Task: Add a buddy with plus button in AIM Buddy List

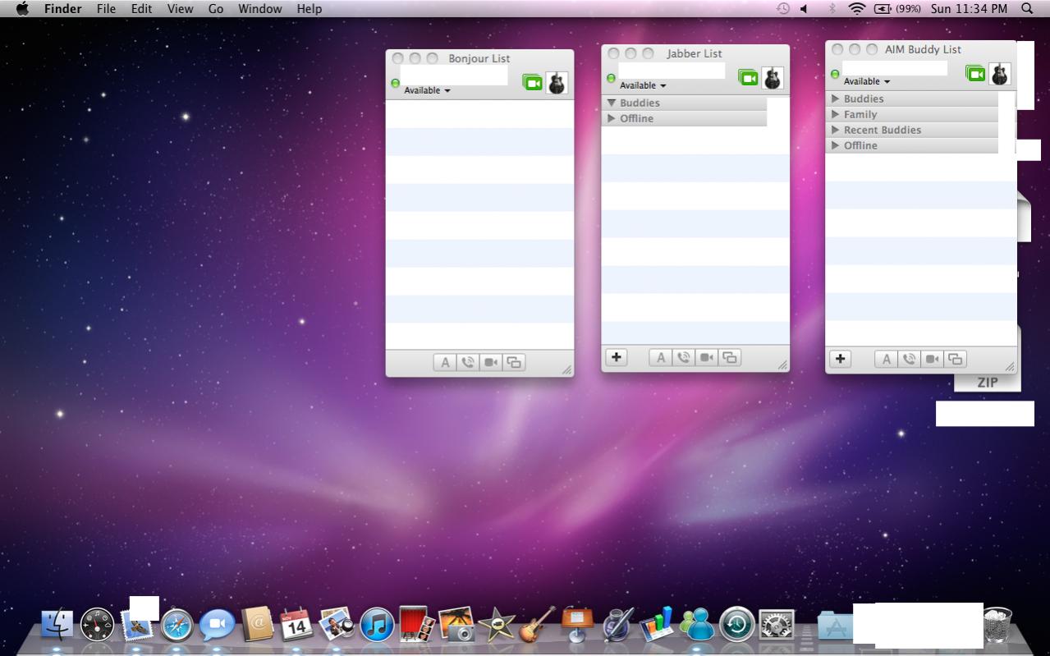Action: 841,359
